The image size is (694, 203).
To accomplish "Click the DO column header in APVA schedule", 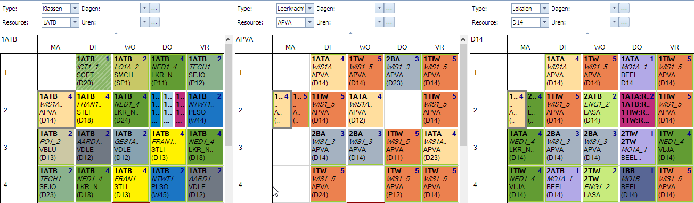I will pyautogui.click(x=402, y=47).
